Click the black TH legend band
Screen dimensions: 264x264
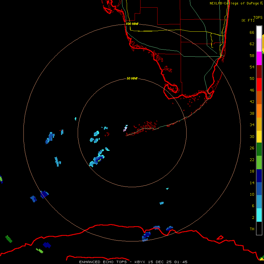tap(259, 228)
